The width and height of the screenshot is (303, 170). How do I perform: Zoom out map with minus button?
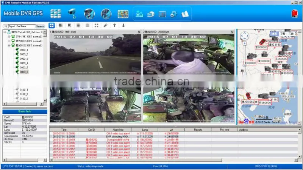tap(244, 73)
